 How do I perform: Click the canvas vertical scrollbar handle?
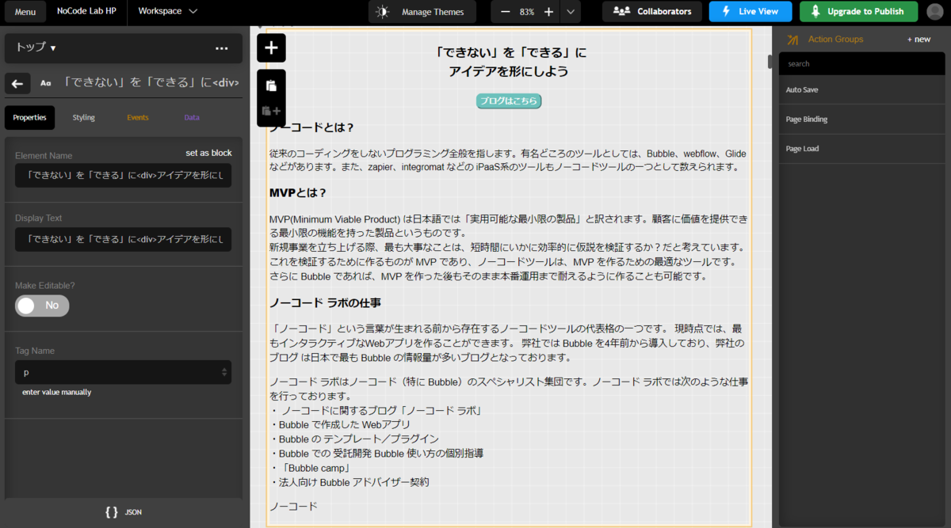click(x=770, y=62)
